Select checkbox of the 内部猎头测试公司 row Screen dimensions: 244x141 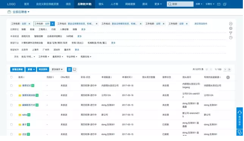click(11, 86)
